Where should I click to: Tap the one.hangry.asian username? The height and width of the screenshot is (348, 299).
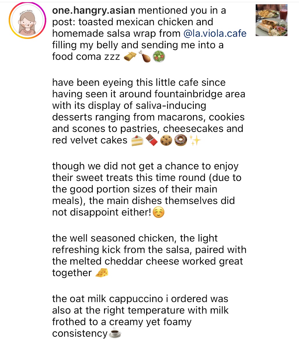pyautogui.click(x=94, y=11)
